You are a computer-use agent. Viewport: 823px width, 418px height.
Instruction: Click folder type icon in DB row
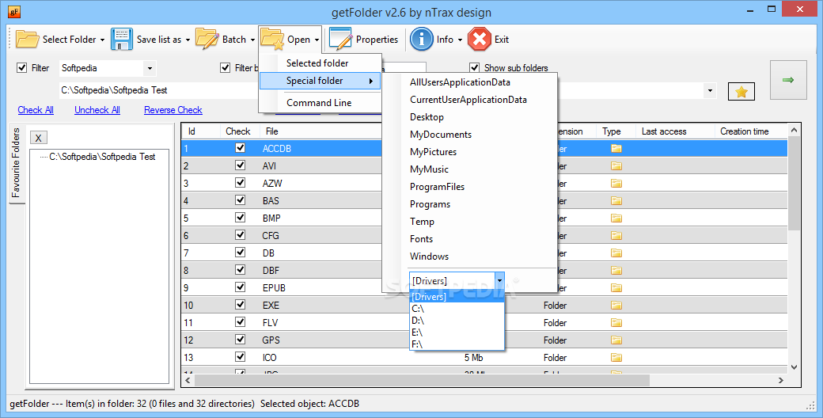pyautogui.click(x=616, y=253)
